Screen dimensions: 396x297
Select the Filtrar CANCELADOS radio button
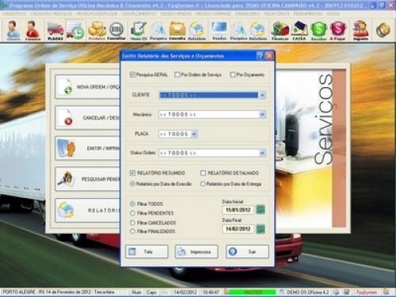[132, 223]
